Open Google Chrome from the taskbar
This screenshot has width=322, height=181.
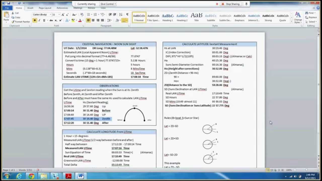pos(31,176)
